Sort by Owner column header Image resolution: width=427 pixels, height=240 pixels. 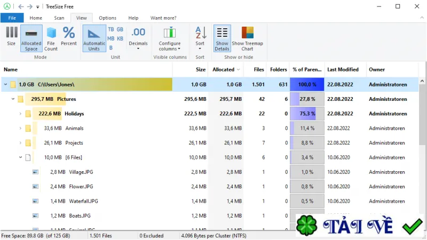(x=392, y=70)
